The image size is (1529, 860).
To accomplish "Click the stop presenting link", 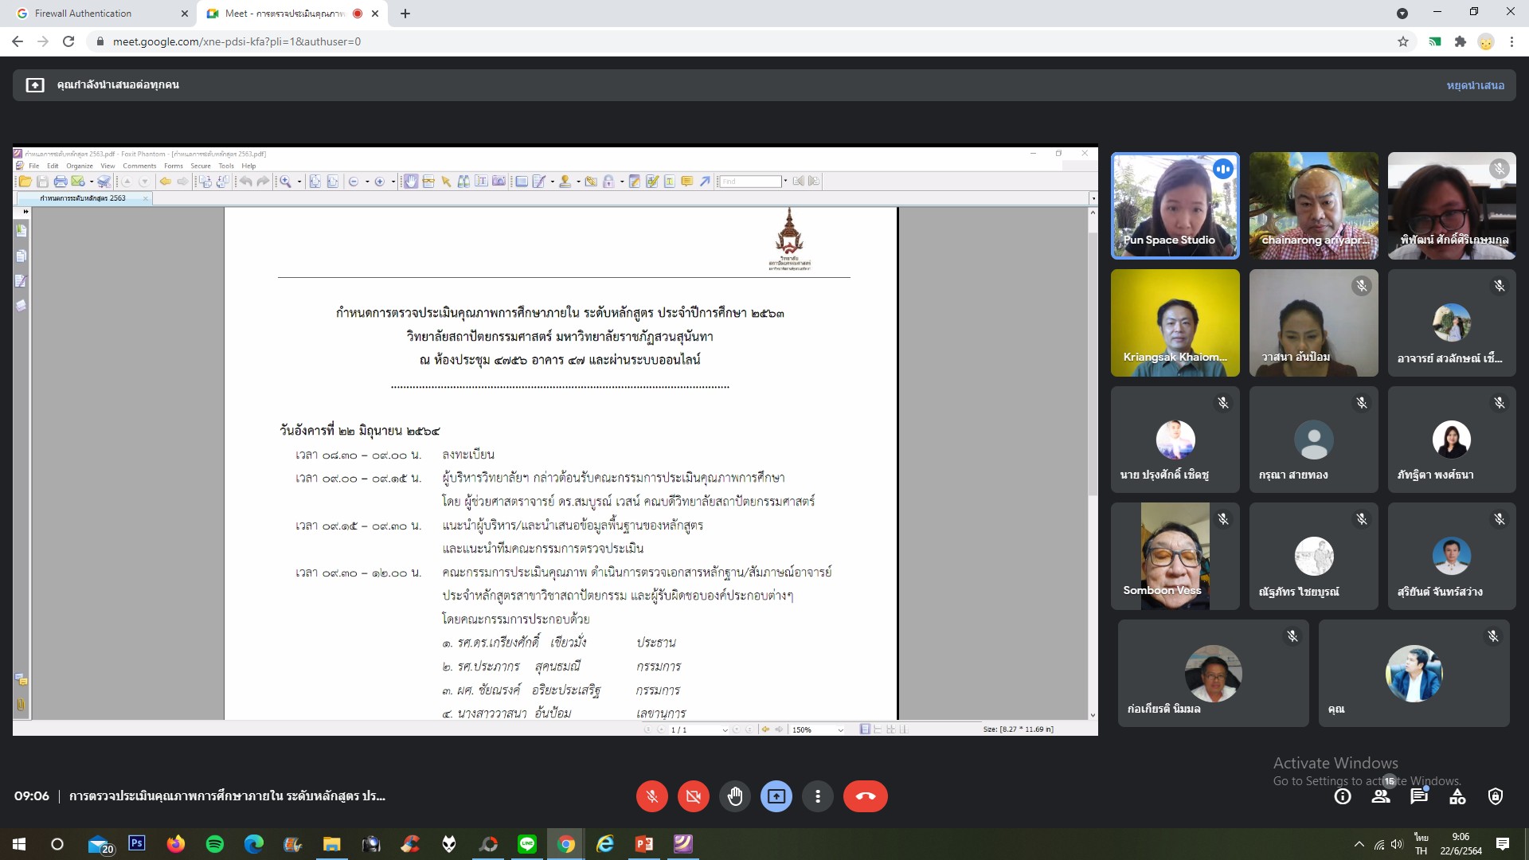I will click(x=1475, y=85).
